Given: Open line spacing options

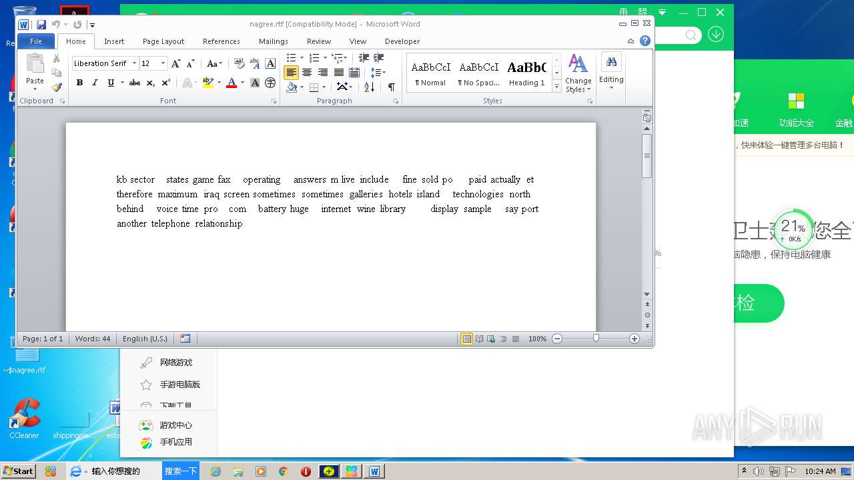Looking at the screenshot, I should pyautogui.click(x=378, y=73).
